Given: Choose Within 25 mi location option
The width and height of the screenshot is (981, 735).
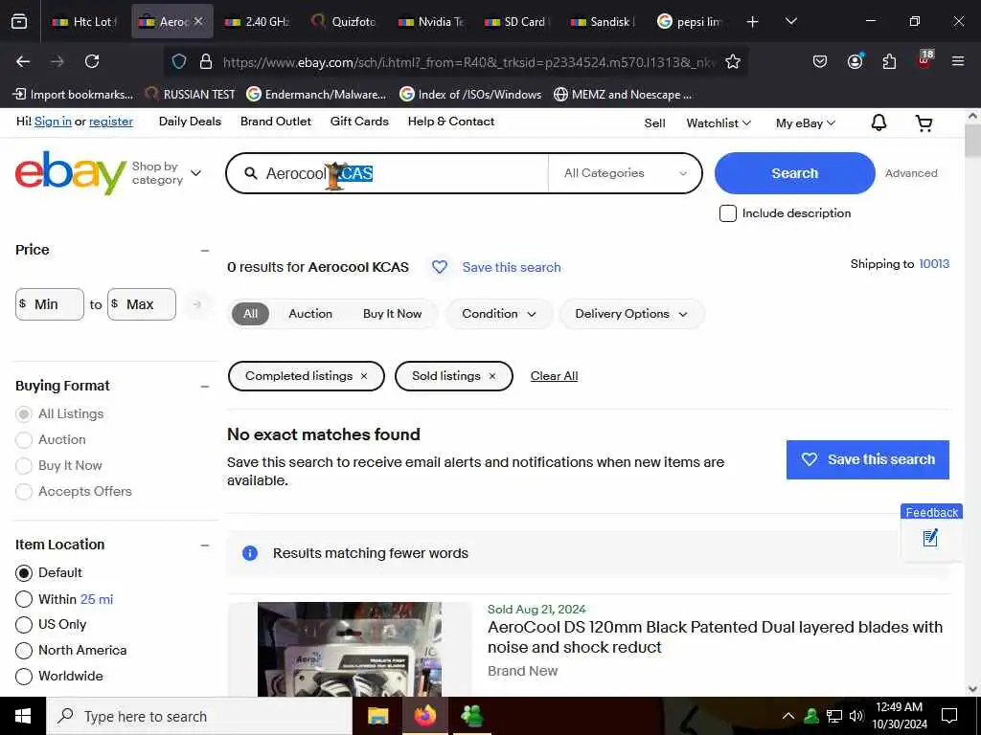Looking at the screenshot, I should [x=24, y=599].
